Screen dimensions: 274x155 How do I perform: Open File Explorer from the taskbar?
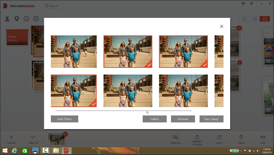tap(56, 151)
